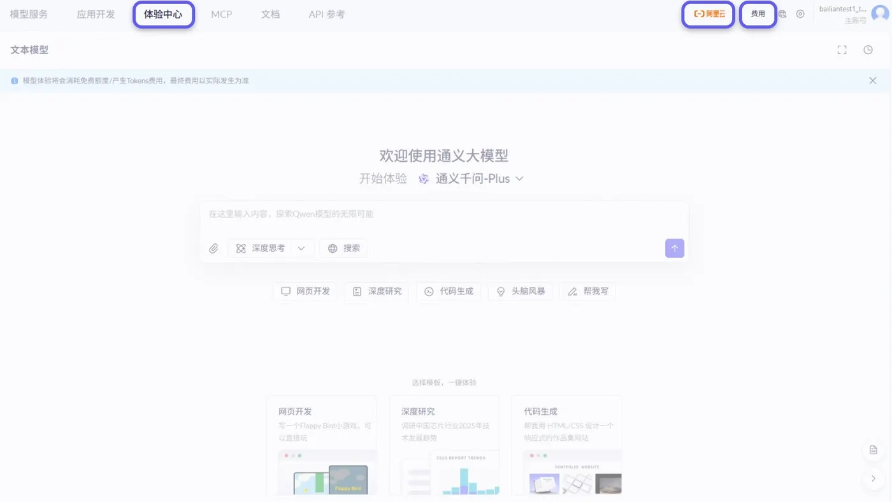Click the bailiantest1 account name
This screenshot has width=892, height=502.
pyautogui.click(x=843, y=9)
